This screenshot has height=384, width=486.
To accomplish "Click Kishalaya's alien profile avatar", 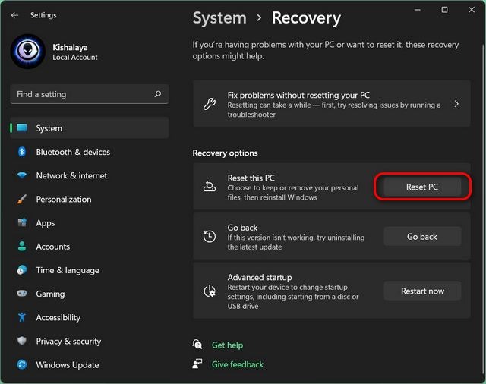I will (x=28, y=52).
